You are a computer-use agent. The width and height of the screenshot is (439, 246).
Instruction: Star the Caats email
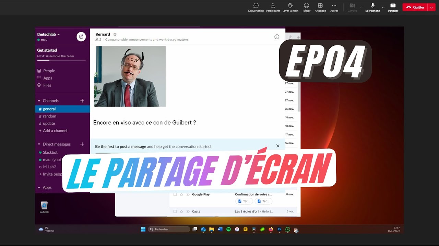(181, 211)
